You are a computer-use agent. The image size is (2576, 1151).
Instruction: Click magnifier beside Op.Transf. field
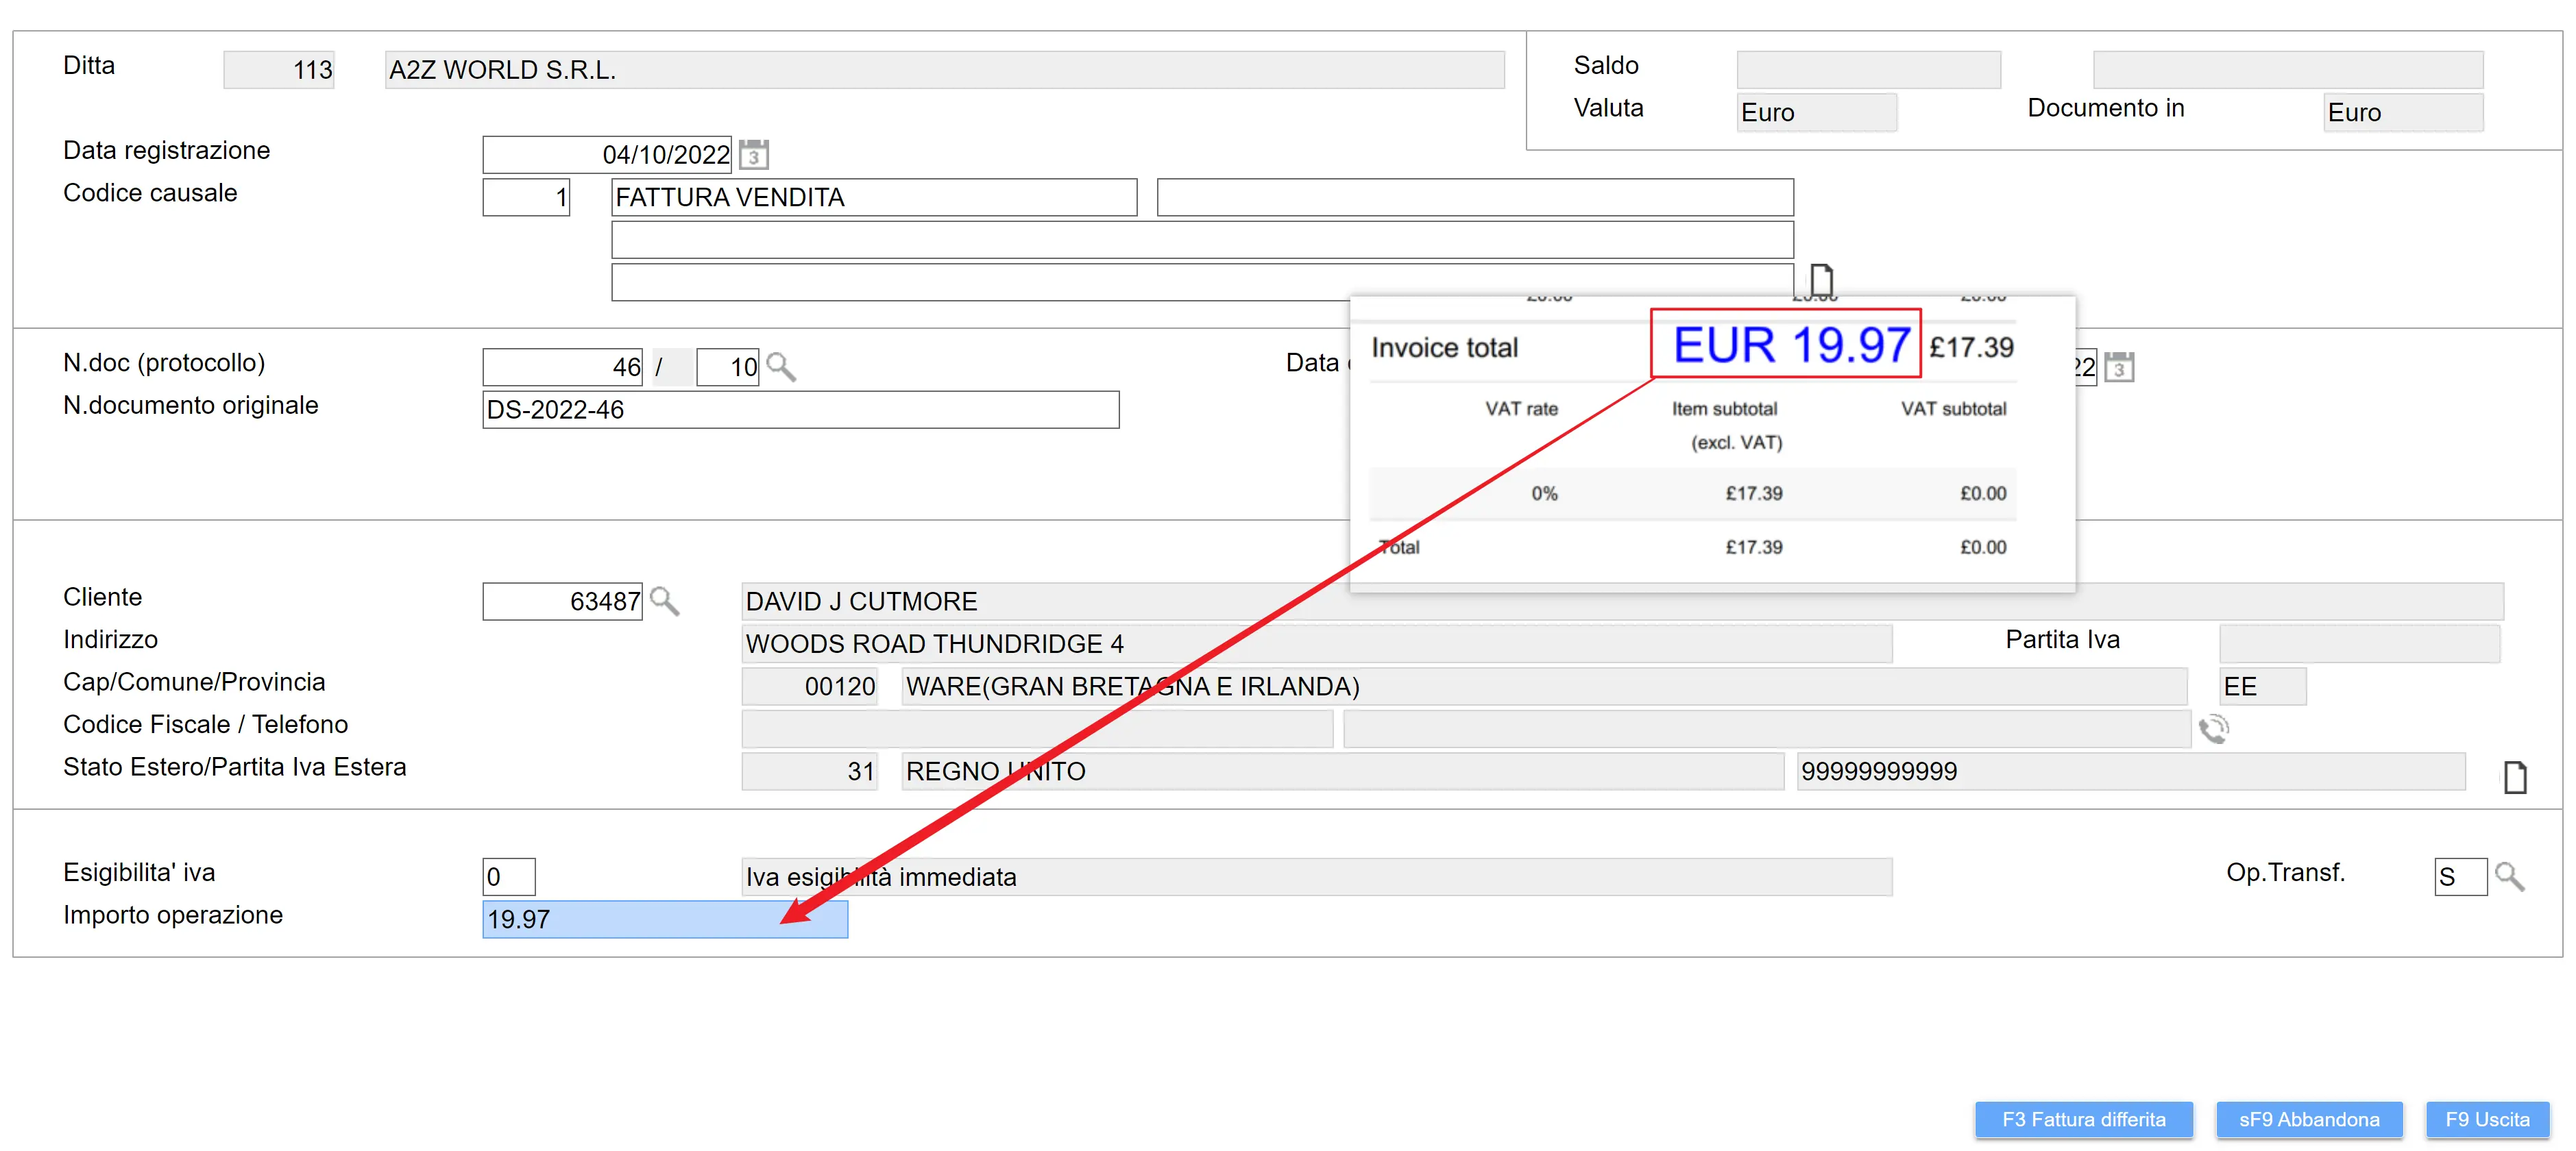coord(2509,876)
